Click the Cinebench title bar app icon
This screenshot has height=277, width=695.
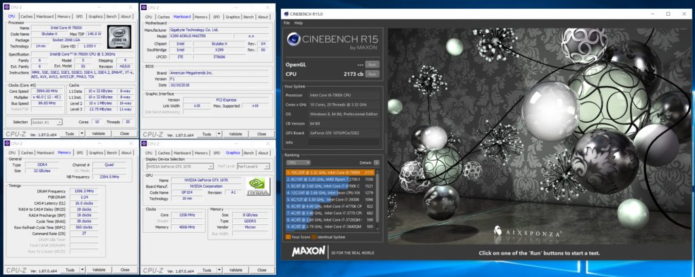pos(286,14)
